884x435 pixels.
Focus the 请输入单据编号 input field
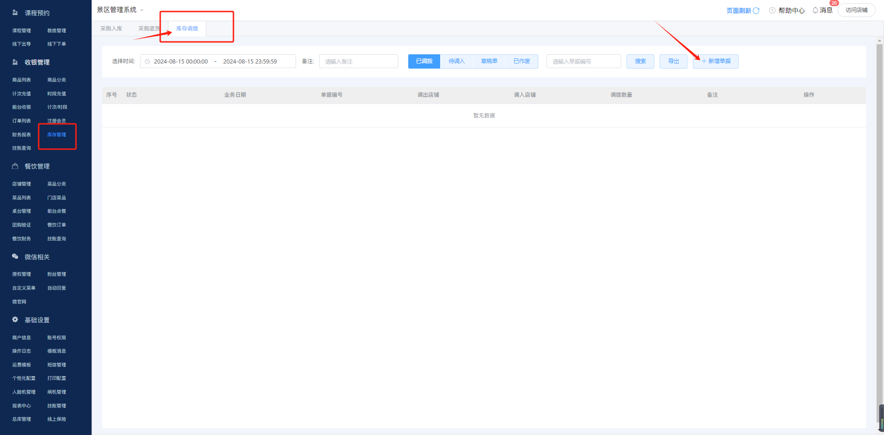point(583,62)
